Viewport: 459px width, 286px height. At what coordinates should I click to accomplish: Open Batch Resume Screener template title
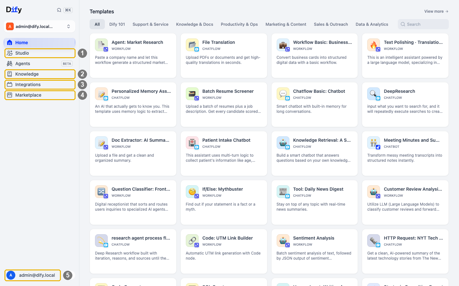228,91
